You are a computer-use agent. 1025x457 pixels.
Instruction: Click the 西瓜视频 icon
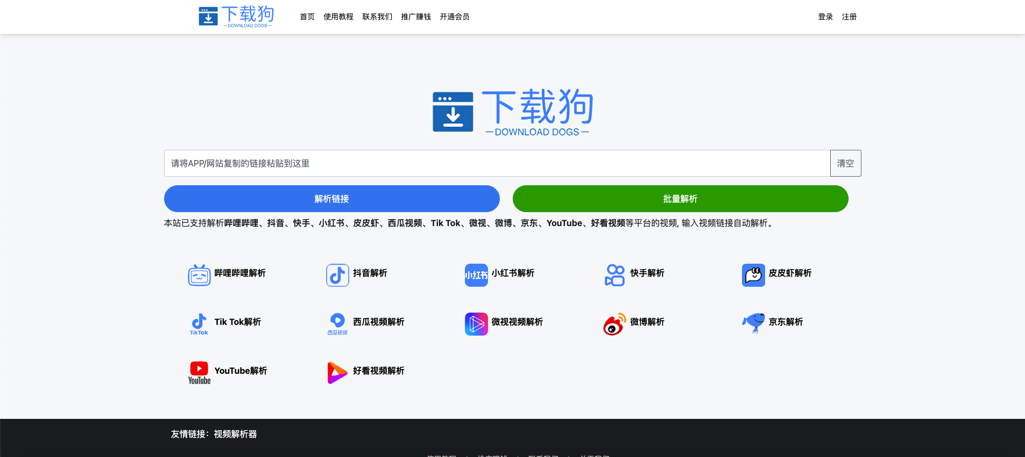pyautogui.click(x=337, y=324)
